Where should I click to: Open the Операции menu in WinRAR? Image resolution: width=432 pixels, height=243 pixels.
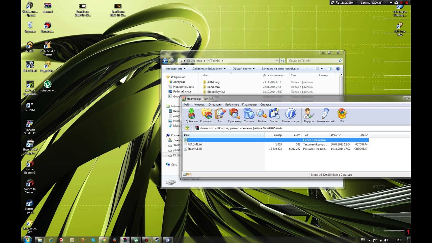[x=215, y=105]
